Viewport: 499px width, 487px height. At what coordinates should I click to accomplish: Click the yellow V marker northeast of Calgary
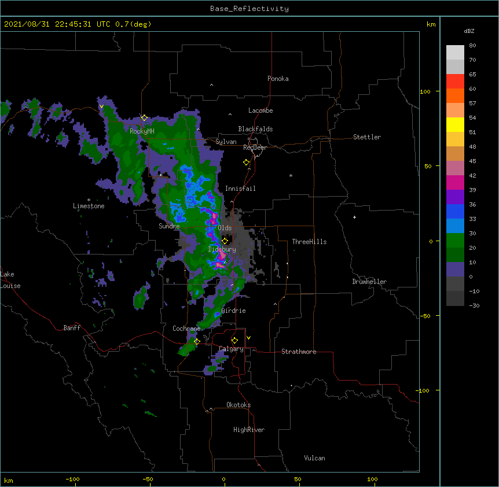click(x=248, y=338)
